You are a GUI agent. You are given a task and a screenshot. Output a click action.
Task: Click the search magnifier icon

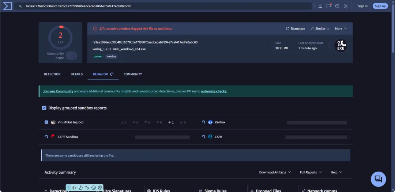pyautogui.click(x=20, y=6)
